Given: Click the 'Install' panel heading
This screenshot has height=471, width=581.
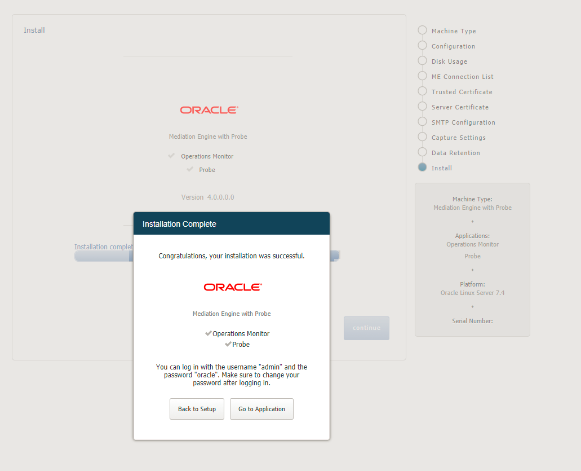Looking at the screenshot, I should pyautogui.click(x=34, y=30).
